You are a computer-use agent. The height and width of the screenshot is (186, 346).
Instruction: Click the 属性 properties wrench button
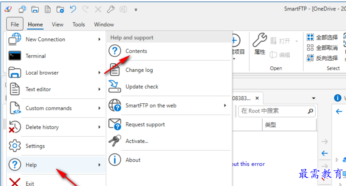(x=260, y=44)
